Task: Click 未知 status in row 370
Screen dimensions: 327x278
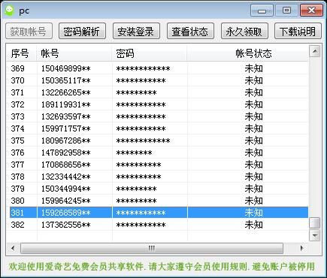Action: click(x=253, y=80)
